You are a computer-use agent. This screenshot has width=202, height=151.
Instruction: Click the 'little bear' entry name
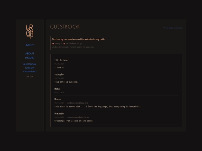(x=62, y=60)
